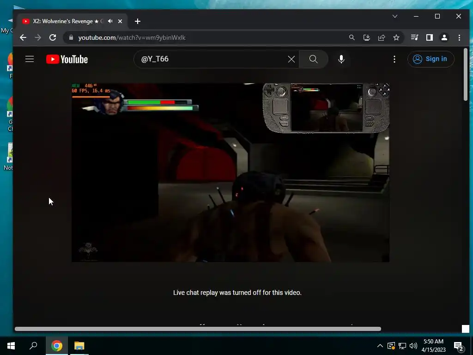Mute the tab's audio icon

(110, 21)
